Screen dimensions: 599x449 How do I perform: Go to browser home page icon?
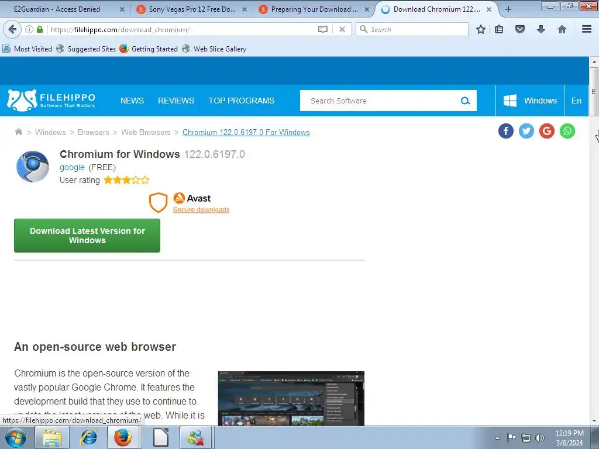pos(562,29)
